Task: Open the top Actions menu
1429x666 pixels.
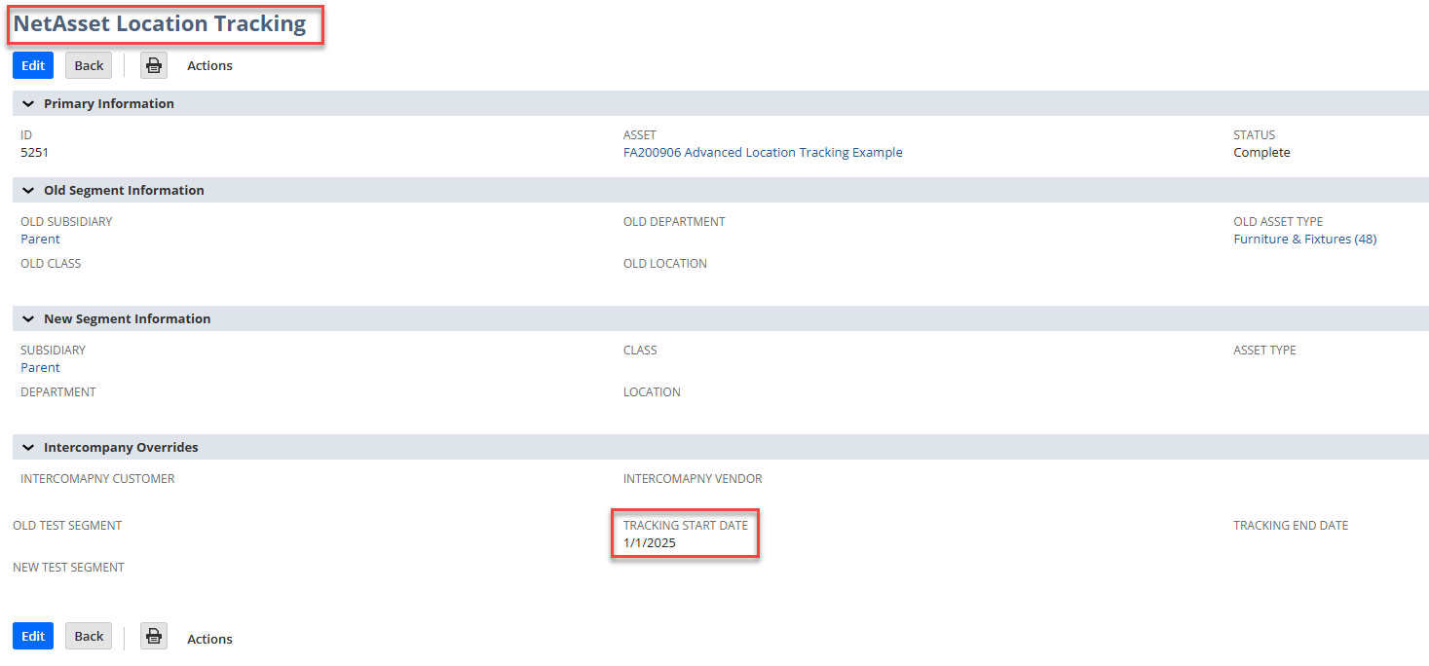Action: coord(209,65)
